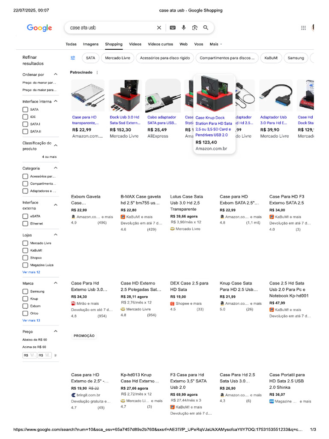Image resolution: width=329 pixels, height=439 pixels.
Task: Check the SATA interface filter
Action: pyautogui.click(x=25, y=109)
